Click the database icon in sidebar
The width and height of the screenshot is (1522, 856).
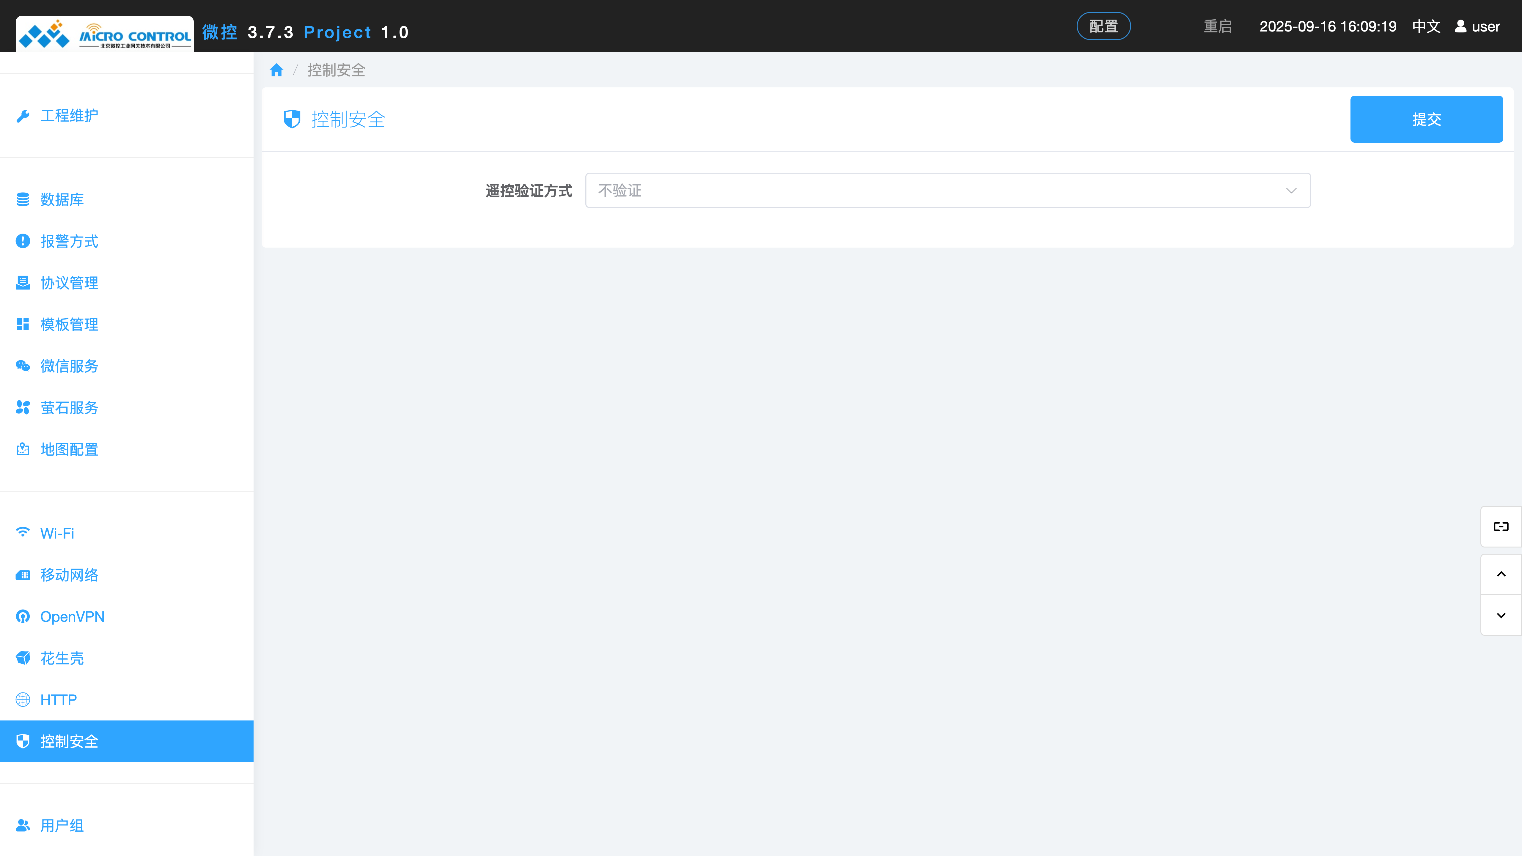pyautogui.click(x=23, y=200)
